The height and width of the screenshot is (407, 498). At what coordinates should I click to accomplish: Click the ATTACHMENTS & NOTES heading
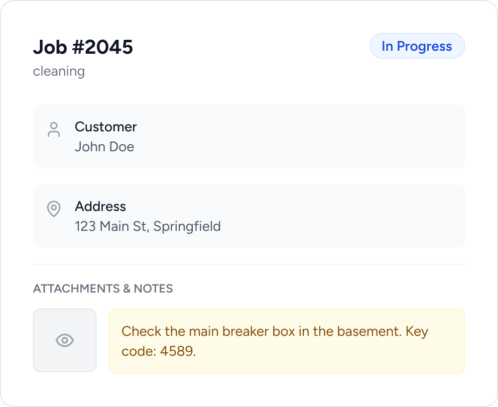(x=103, y=289)
